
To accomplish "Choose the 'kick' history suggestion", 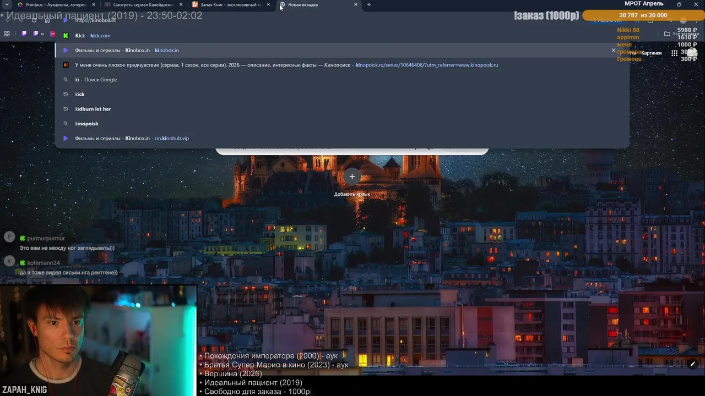I will 341,94.
